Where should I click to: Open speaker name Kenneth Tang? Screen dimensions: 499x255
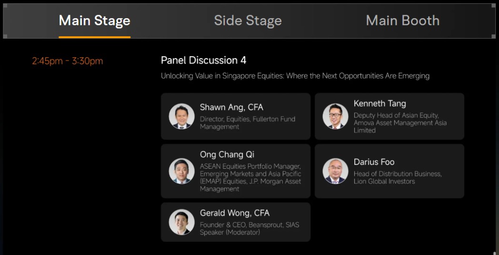(379, 103)
